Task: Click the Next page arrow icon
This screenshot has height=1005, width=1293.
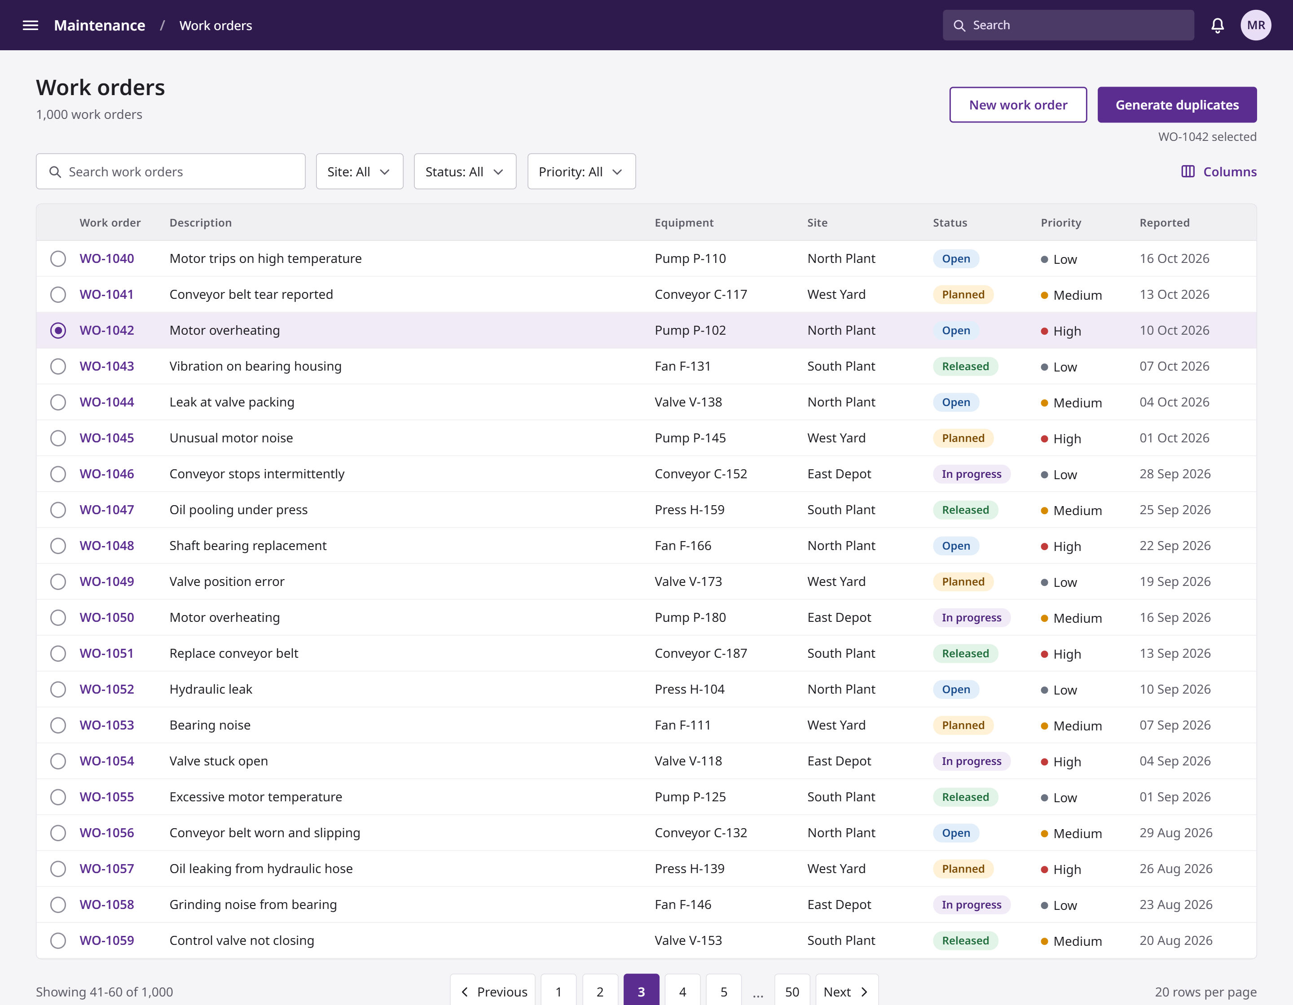Action: 864,992
